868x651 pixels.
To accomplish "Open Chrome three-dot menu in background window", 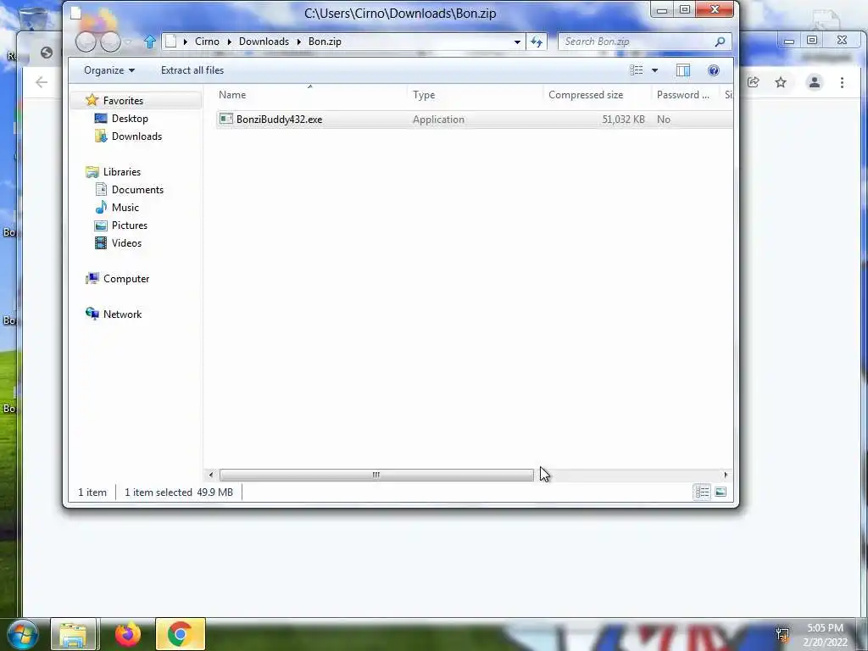I will coord(842,82).
